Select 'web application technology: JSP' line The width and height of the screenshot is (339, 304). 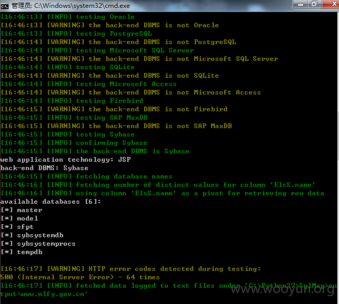[65, 160]
